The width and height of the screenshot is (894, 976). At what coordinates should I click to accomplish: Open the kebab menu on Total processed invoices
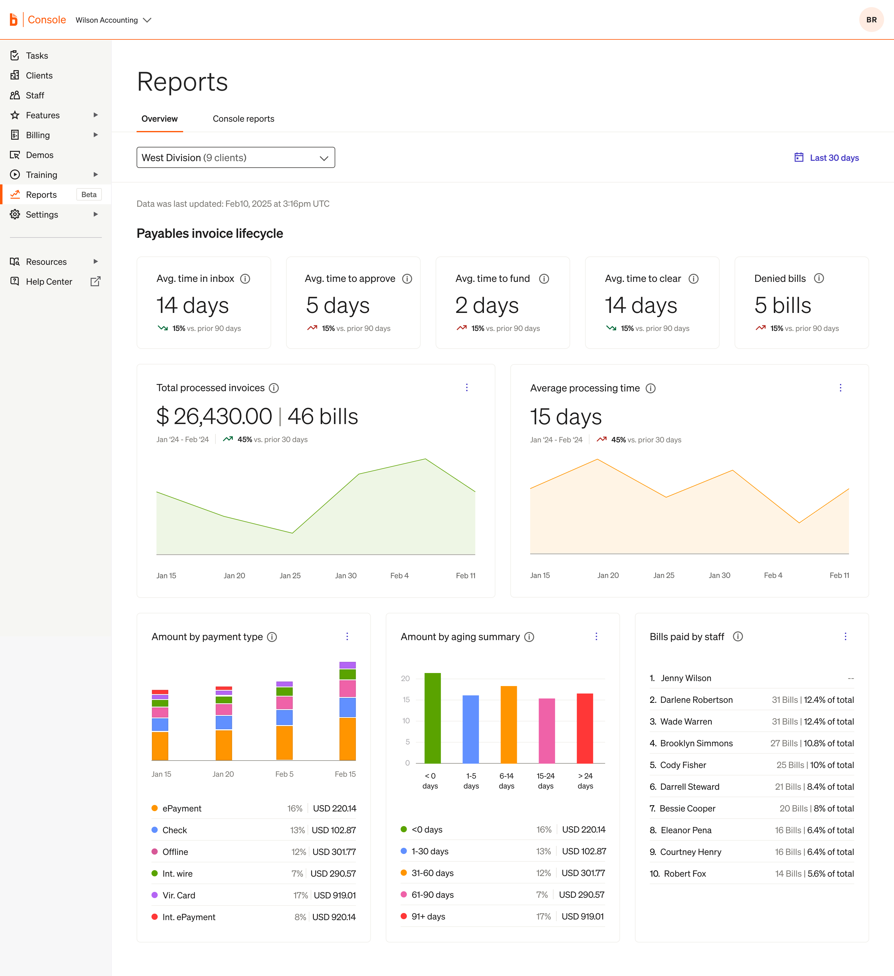pos(467,387)
